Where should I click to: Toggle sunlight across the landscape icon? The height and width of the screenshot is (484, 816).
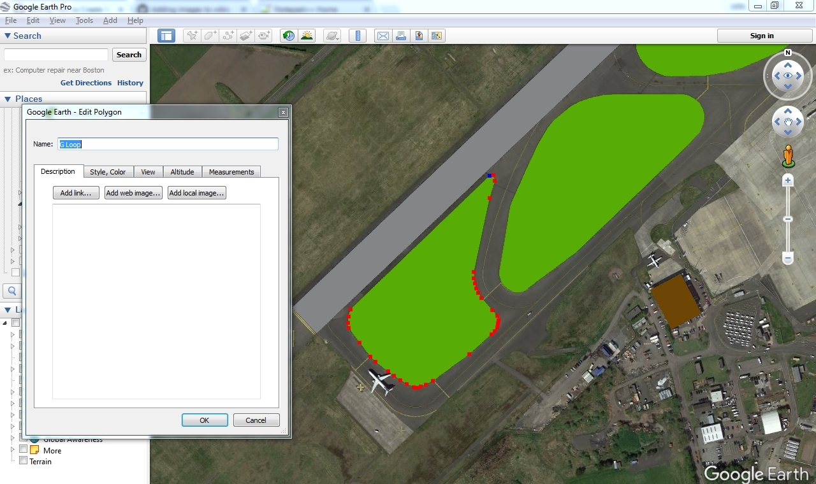[307, 36]
